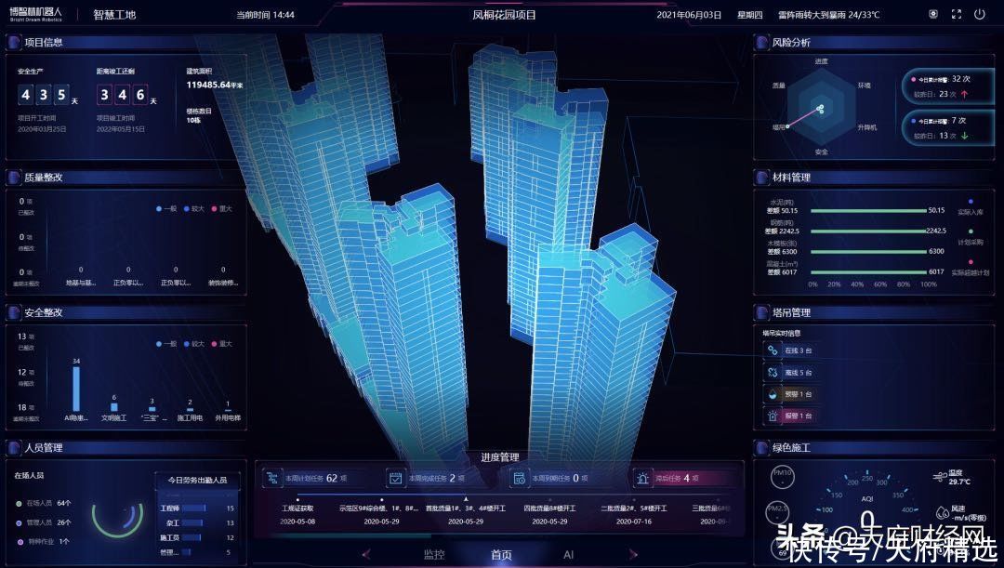Click the 离线 5 台 broken link icon
1004x568 pixels.
pyautogui.click(x=773, y=372)
